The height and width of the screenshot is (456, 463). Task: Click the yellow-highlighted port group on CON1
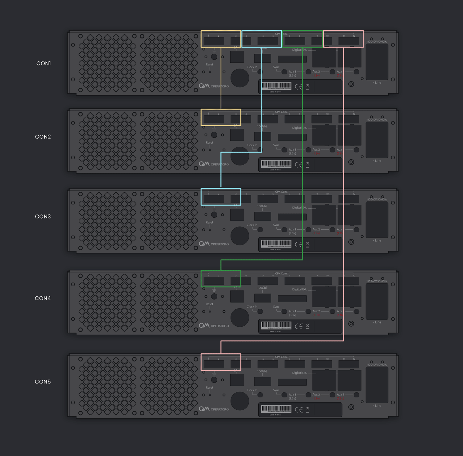click(221, 39)
